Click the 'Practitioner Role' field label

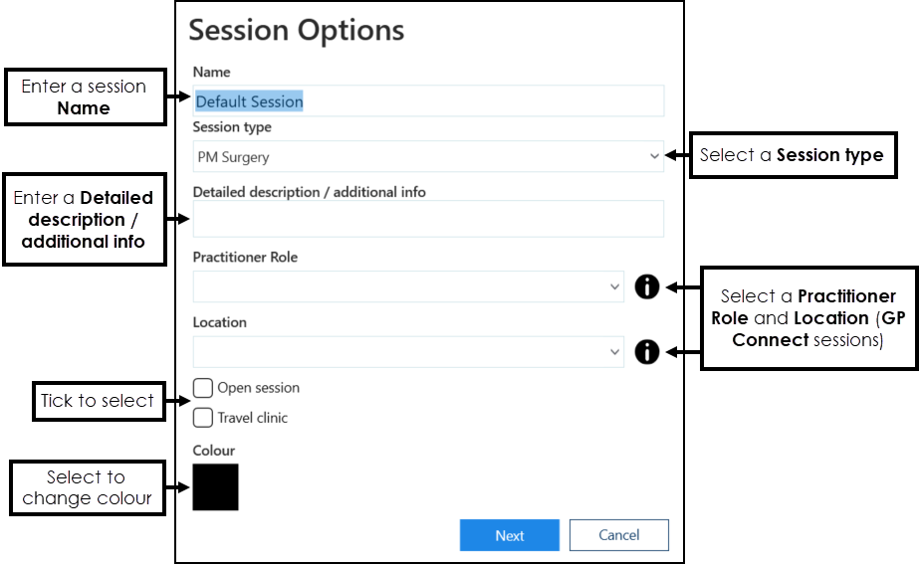(x=245, y=257)
